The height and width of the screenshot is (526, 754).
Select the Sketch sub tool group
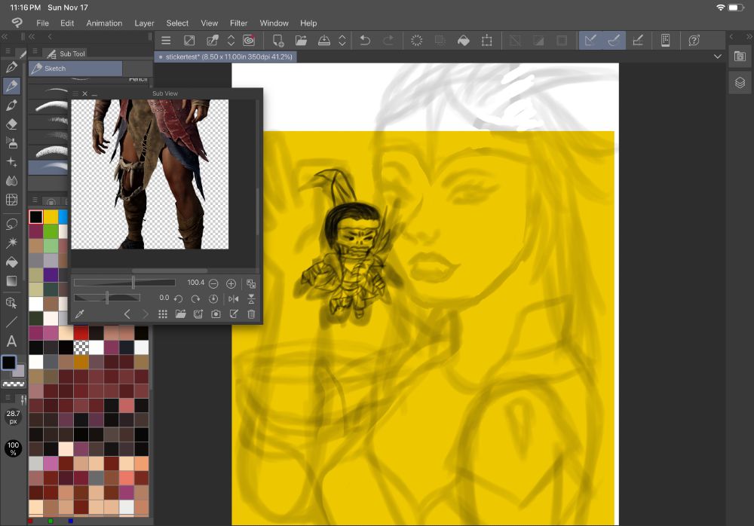click(x=75, y=69)
